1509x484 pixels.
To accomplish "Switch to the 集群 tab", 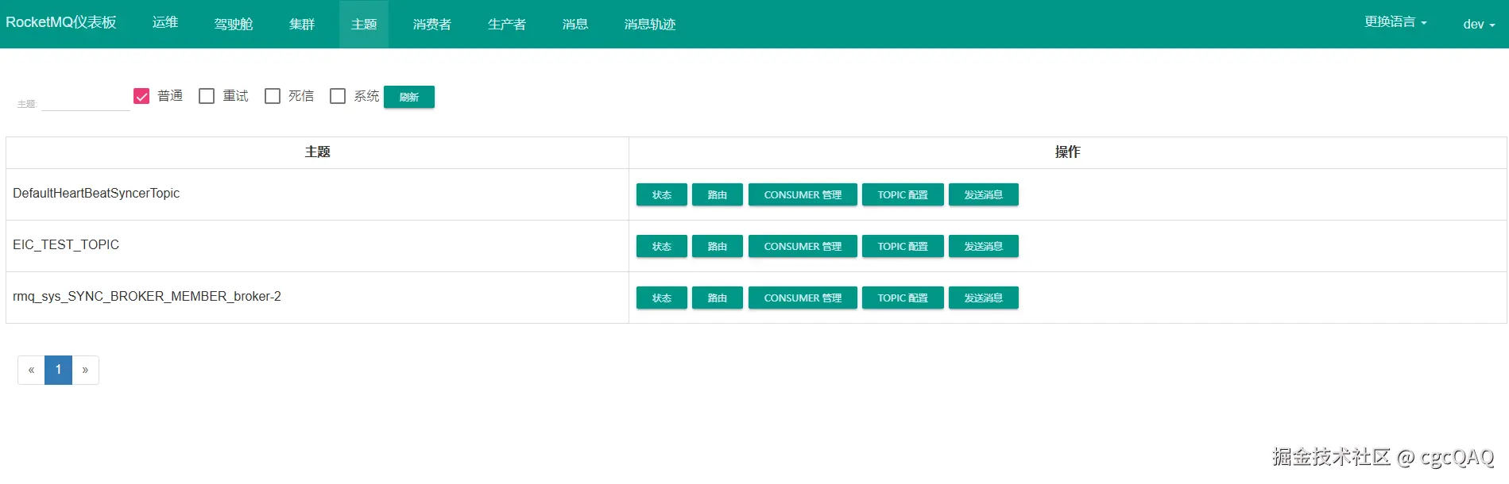I will coord(302,24).
